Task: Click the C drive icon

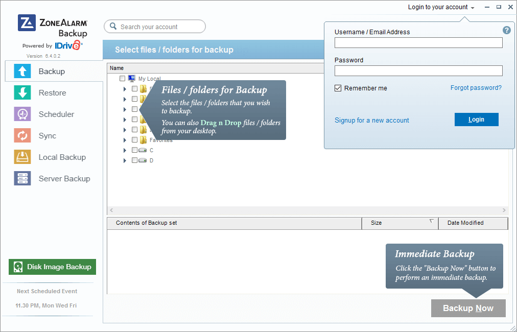Action: pyautogui.click(x=143, y=150)
